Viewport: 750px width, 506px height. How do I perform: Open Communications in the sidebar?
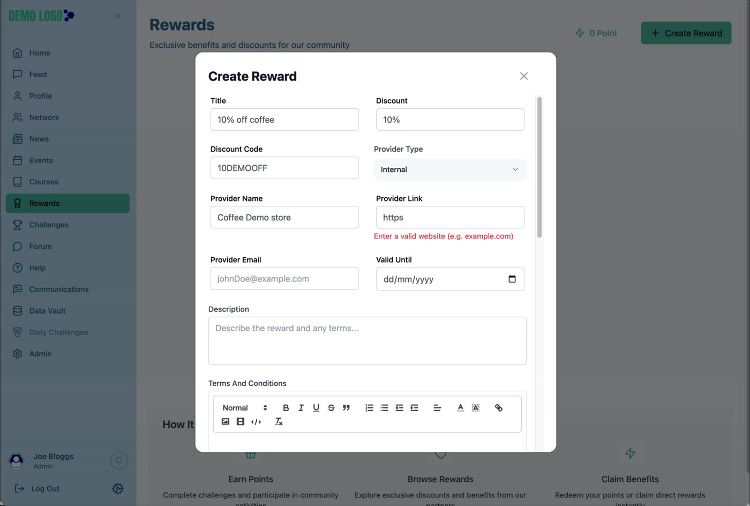(x=67, y=289)
